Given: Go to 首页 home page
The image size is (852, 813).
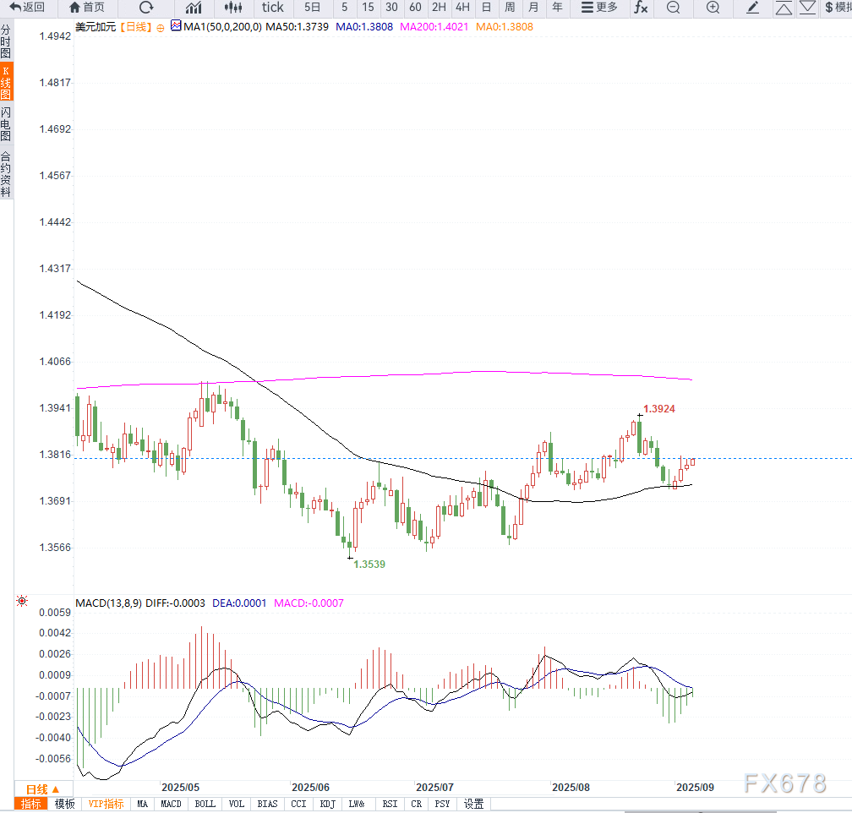Looking at the screenshot, I should (87, 8).
